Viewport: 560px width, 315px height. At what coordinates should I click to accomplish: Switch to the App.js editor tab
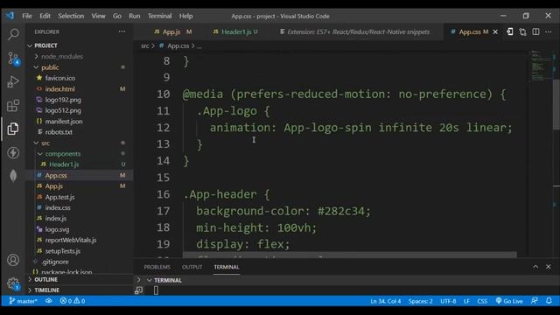pyautogui.click(x=173, y=31)
